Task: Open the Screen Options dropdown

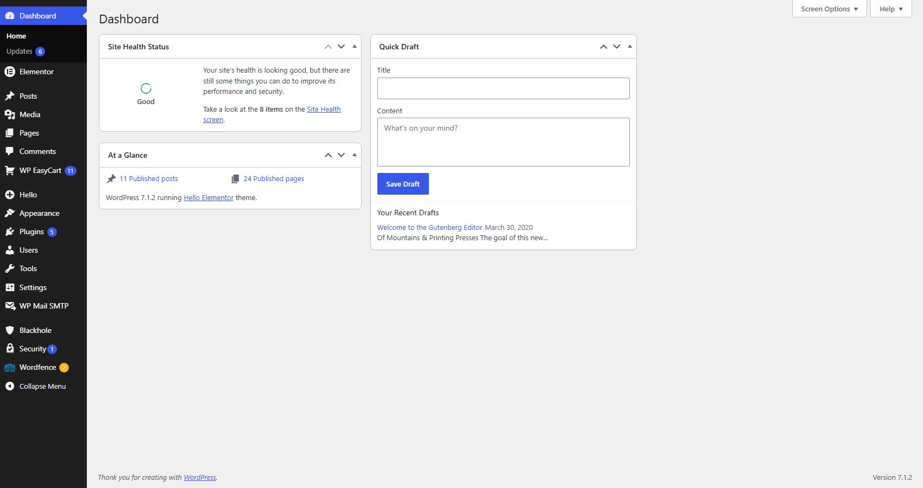Action: pos(829,9)
